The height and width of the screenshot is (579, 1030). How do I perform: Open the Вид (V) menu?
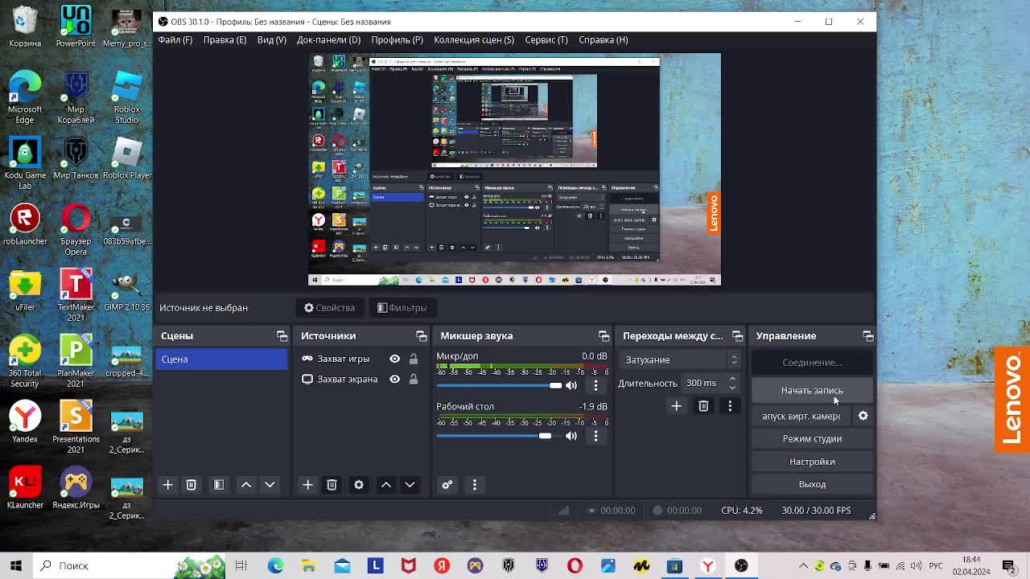click(271, 39)
